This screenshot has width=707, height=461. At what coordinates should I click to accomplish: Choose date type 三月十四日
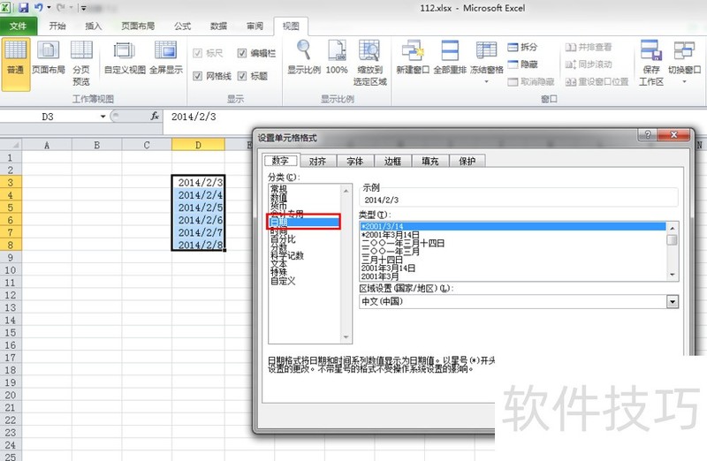(382, 260)
